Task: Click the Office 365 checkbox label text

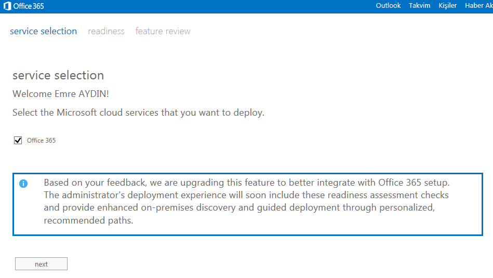Action: [41, 140]
